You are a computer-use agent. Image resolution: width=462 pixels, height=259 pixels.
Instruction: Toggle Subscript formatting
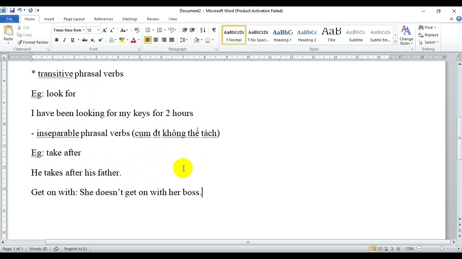tap(93, 40)
